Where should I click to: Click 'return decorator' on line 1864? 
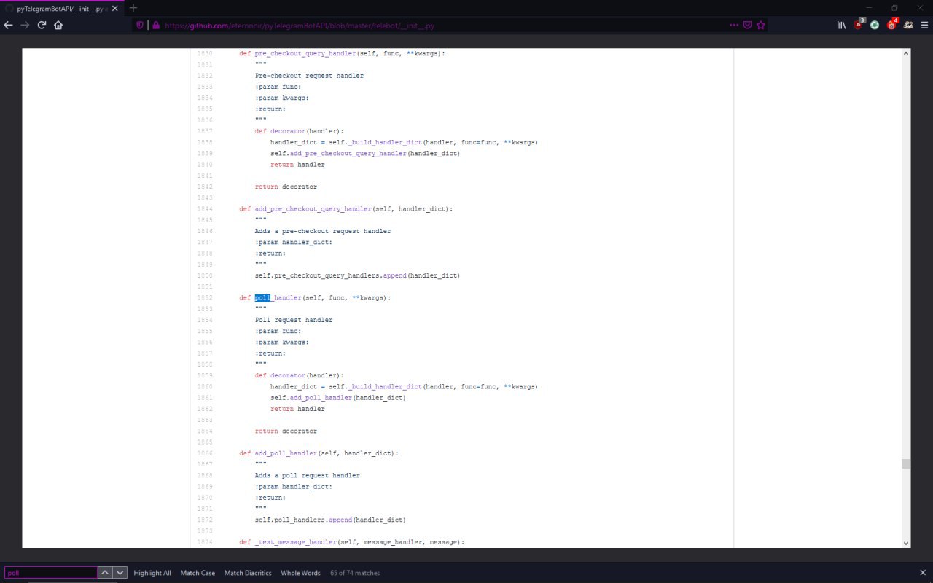pyautogui.click(x=286, y=431)
